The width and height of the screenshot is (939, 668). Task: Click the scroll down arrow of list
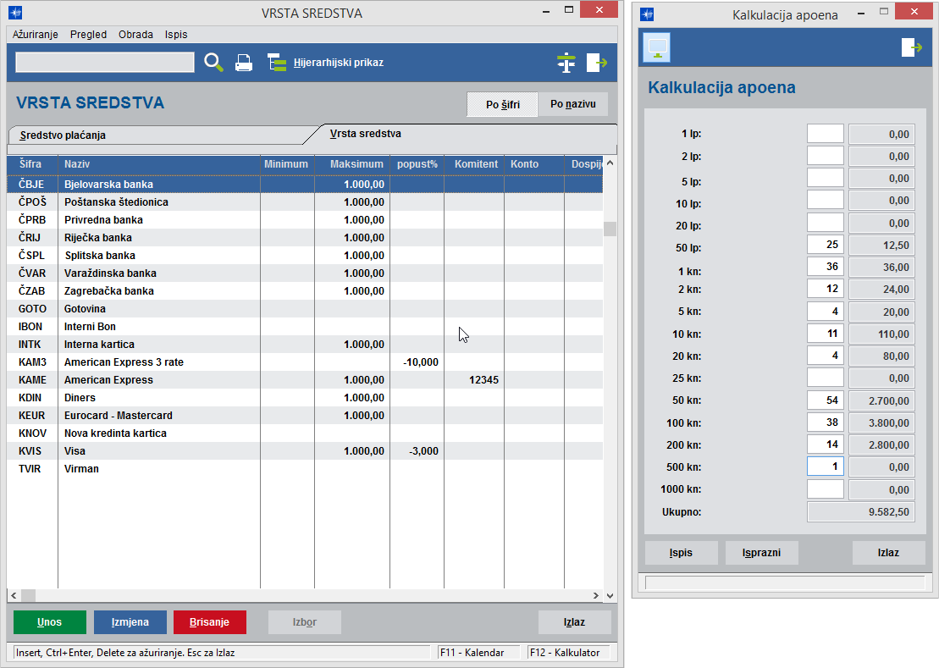click(610, 595)
